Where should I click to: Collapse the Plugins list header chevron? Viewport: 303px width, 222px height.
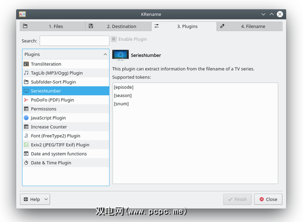click(x=105, y=54)
